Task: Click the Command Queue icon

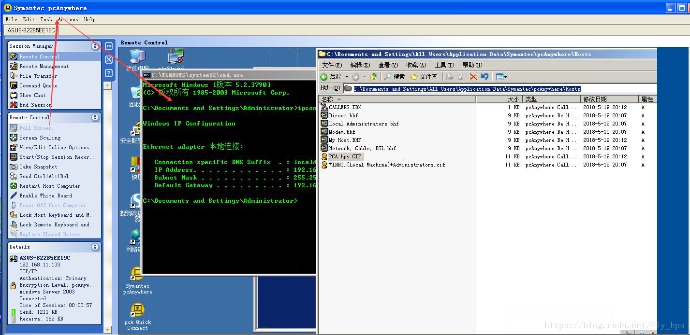Action: (14, 85)
